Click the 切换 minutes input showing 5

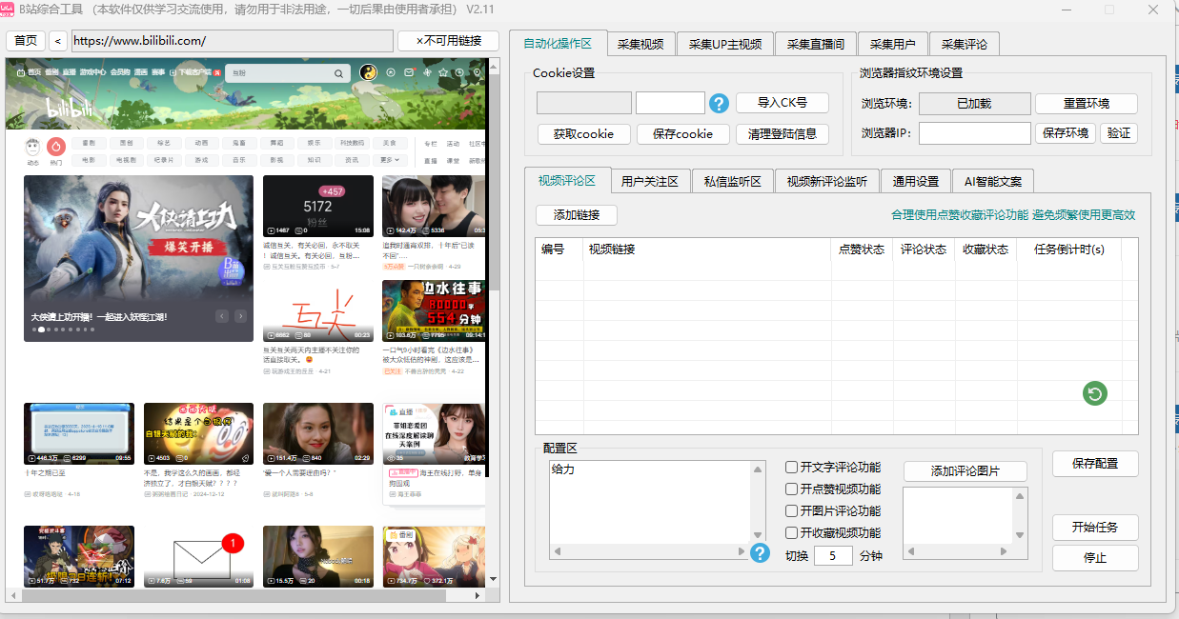click(833, 555)
